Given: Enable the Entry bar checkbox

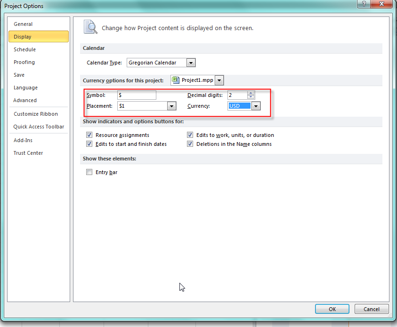Looking at the screenshot, I should pos(89,172).
